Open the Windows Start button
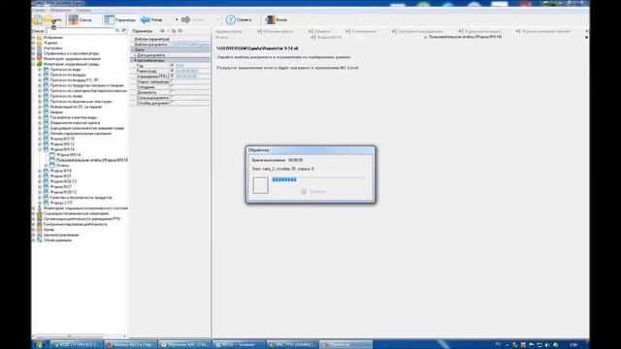621x349 pixels. pos(39,345)
